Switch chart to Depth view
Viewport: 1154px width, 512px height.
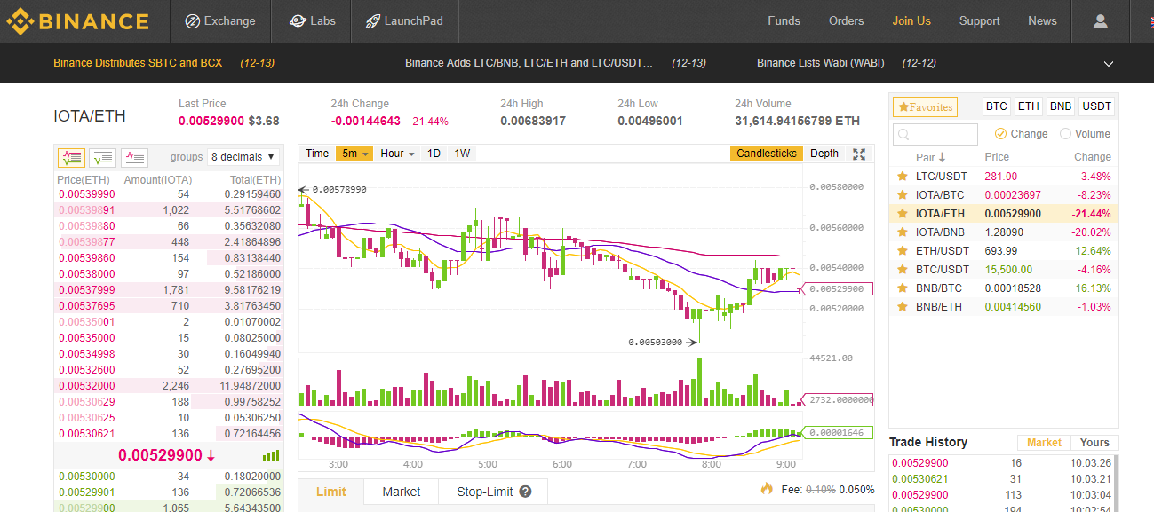tap(824, 154)
